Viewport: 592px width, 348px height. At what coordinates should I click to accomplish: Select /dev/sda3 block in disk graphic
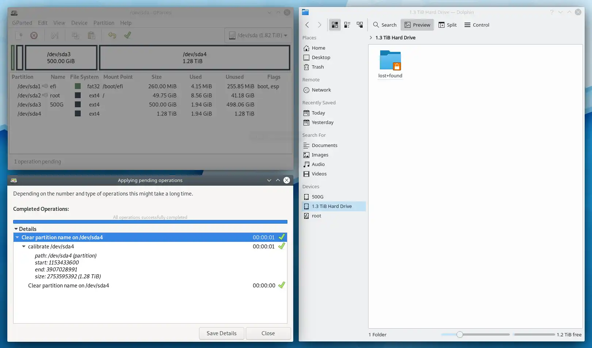[x=61, y=58]
